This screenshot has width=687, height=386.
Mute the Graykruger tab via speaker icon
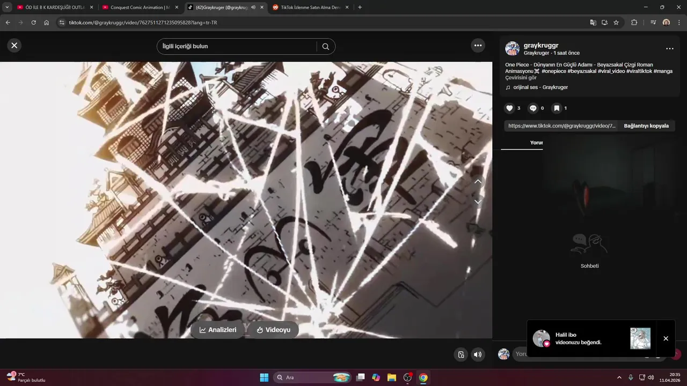tap(253, 8)
